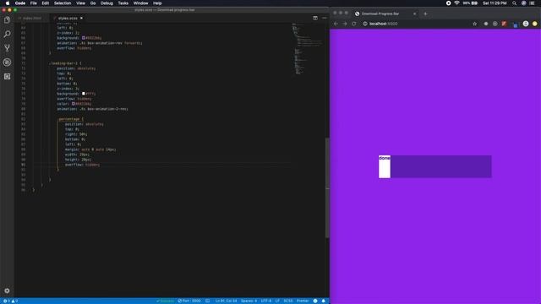Click the feedback smiley in status bar
Image resolution: width=541 pixels, height=304 pixels.
click(x=315, y=301)
